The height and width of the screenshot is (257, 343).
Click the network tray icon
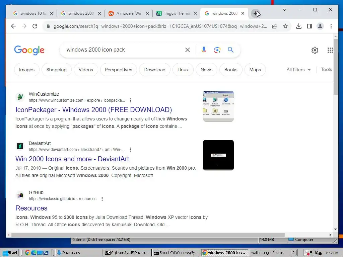tap(313, 253)
